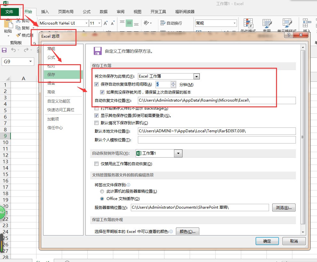Image resolution: width=317 pixels, height=262 pixels.
Task: Open the font size 11 dropdown
Action: pos(99,23)
